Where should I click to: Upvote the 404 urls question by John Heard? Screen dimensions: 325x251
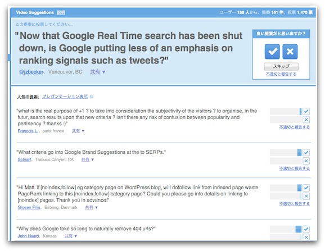[x=306, y=229]
